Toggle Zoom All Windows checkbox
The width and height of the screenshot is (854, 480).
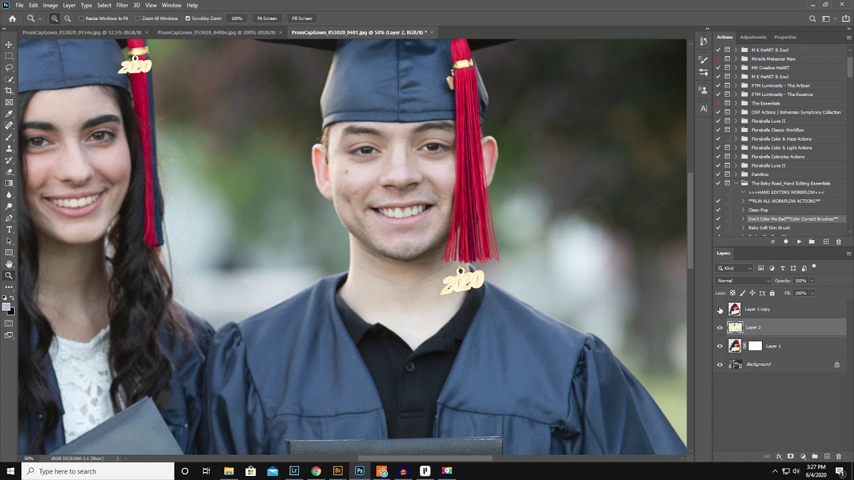click(137, 19)
